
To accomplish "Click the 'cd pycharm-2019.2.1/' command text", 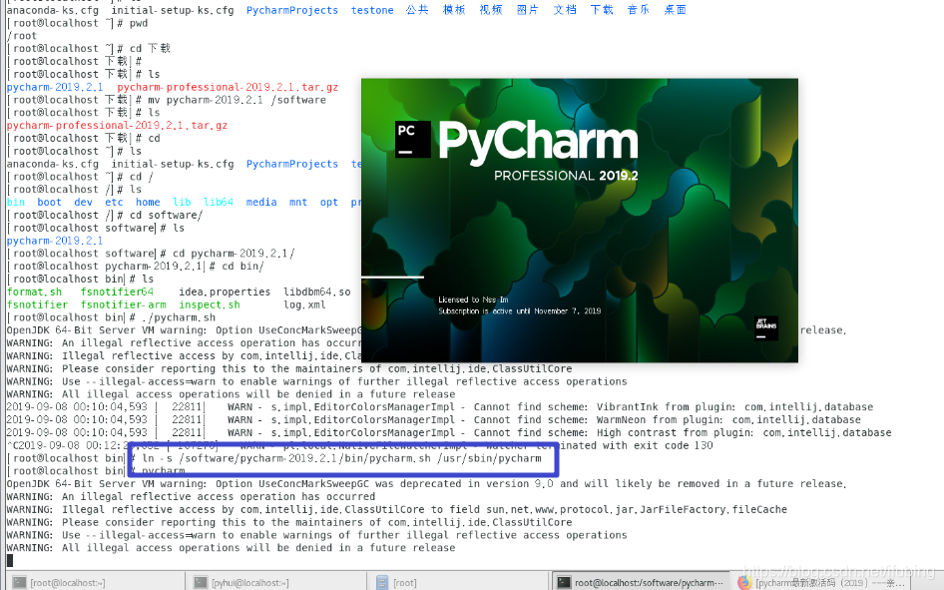I will point(234,254).
